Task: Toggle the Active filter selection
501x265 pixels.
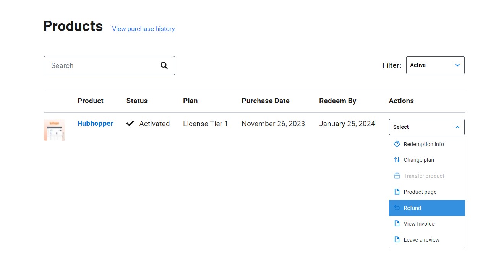Action: click(435, 65)
